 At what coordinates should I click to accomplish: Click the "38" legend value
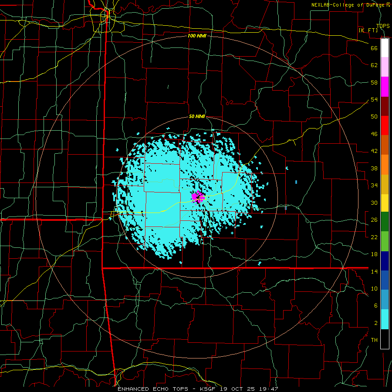pos(374,168)
